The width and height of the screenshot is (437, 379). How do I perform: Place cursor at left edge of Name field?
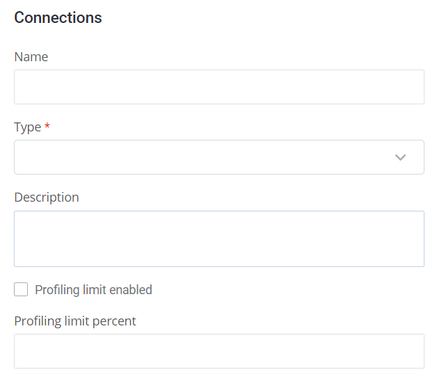click(21, 87)
